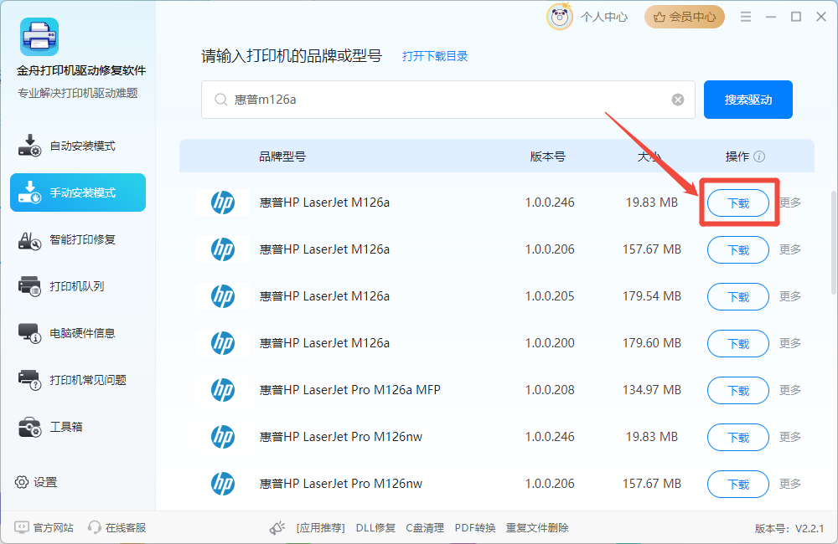Open 工具箱 in the sidebar

click(78, 427)
